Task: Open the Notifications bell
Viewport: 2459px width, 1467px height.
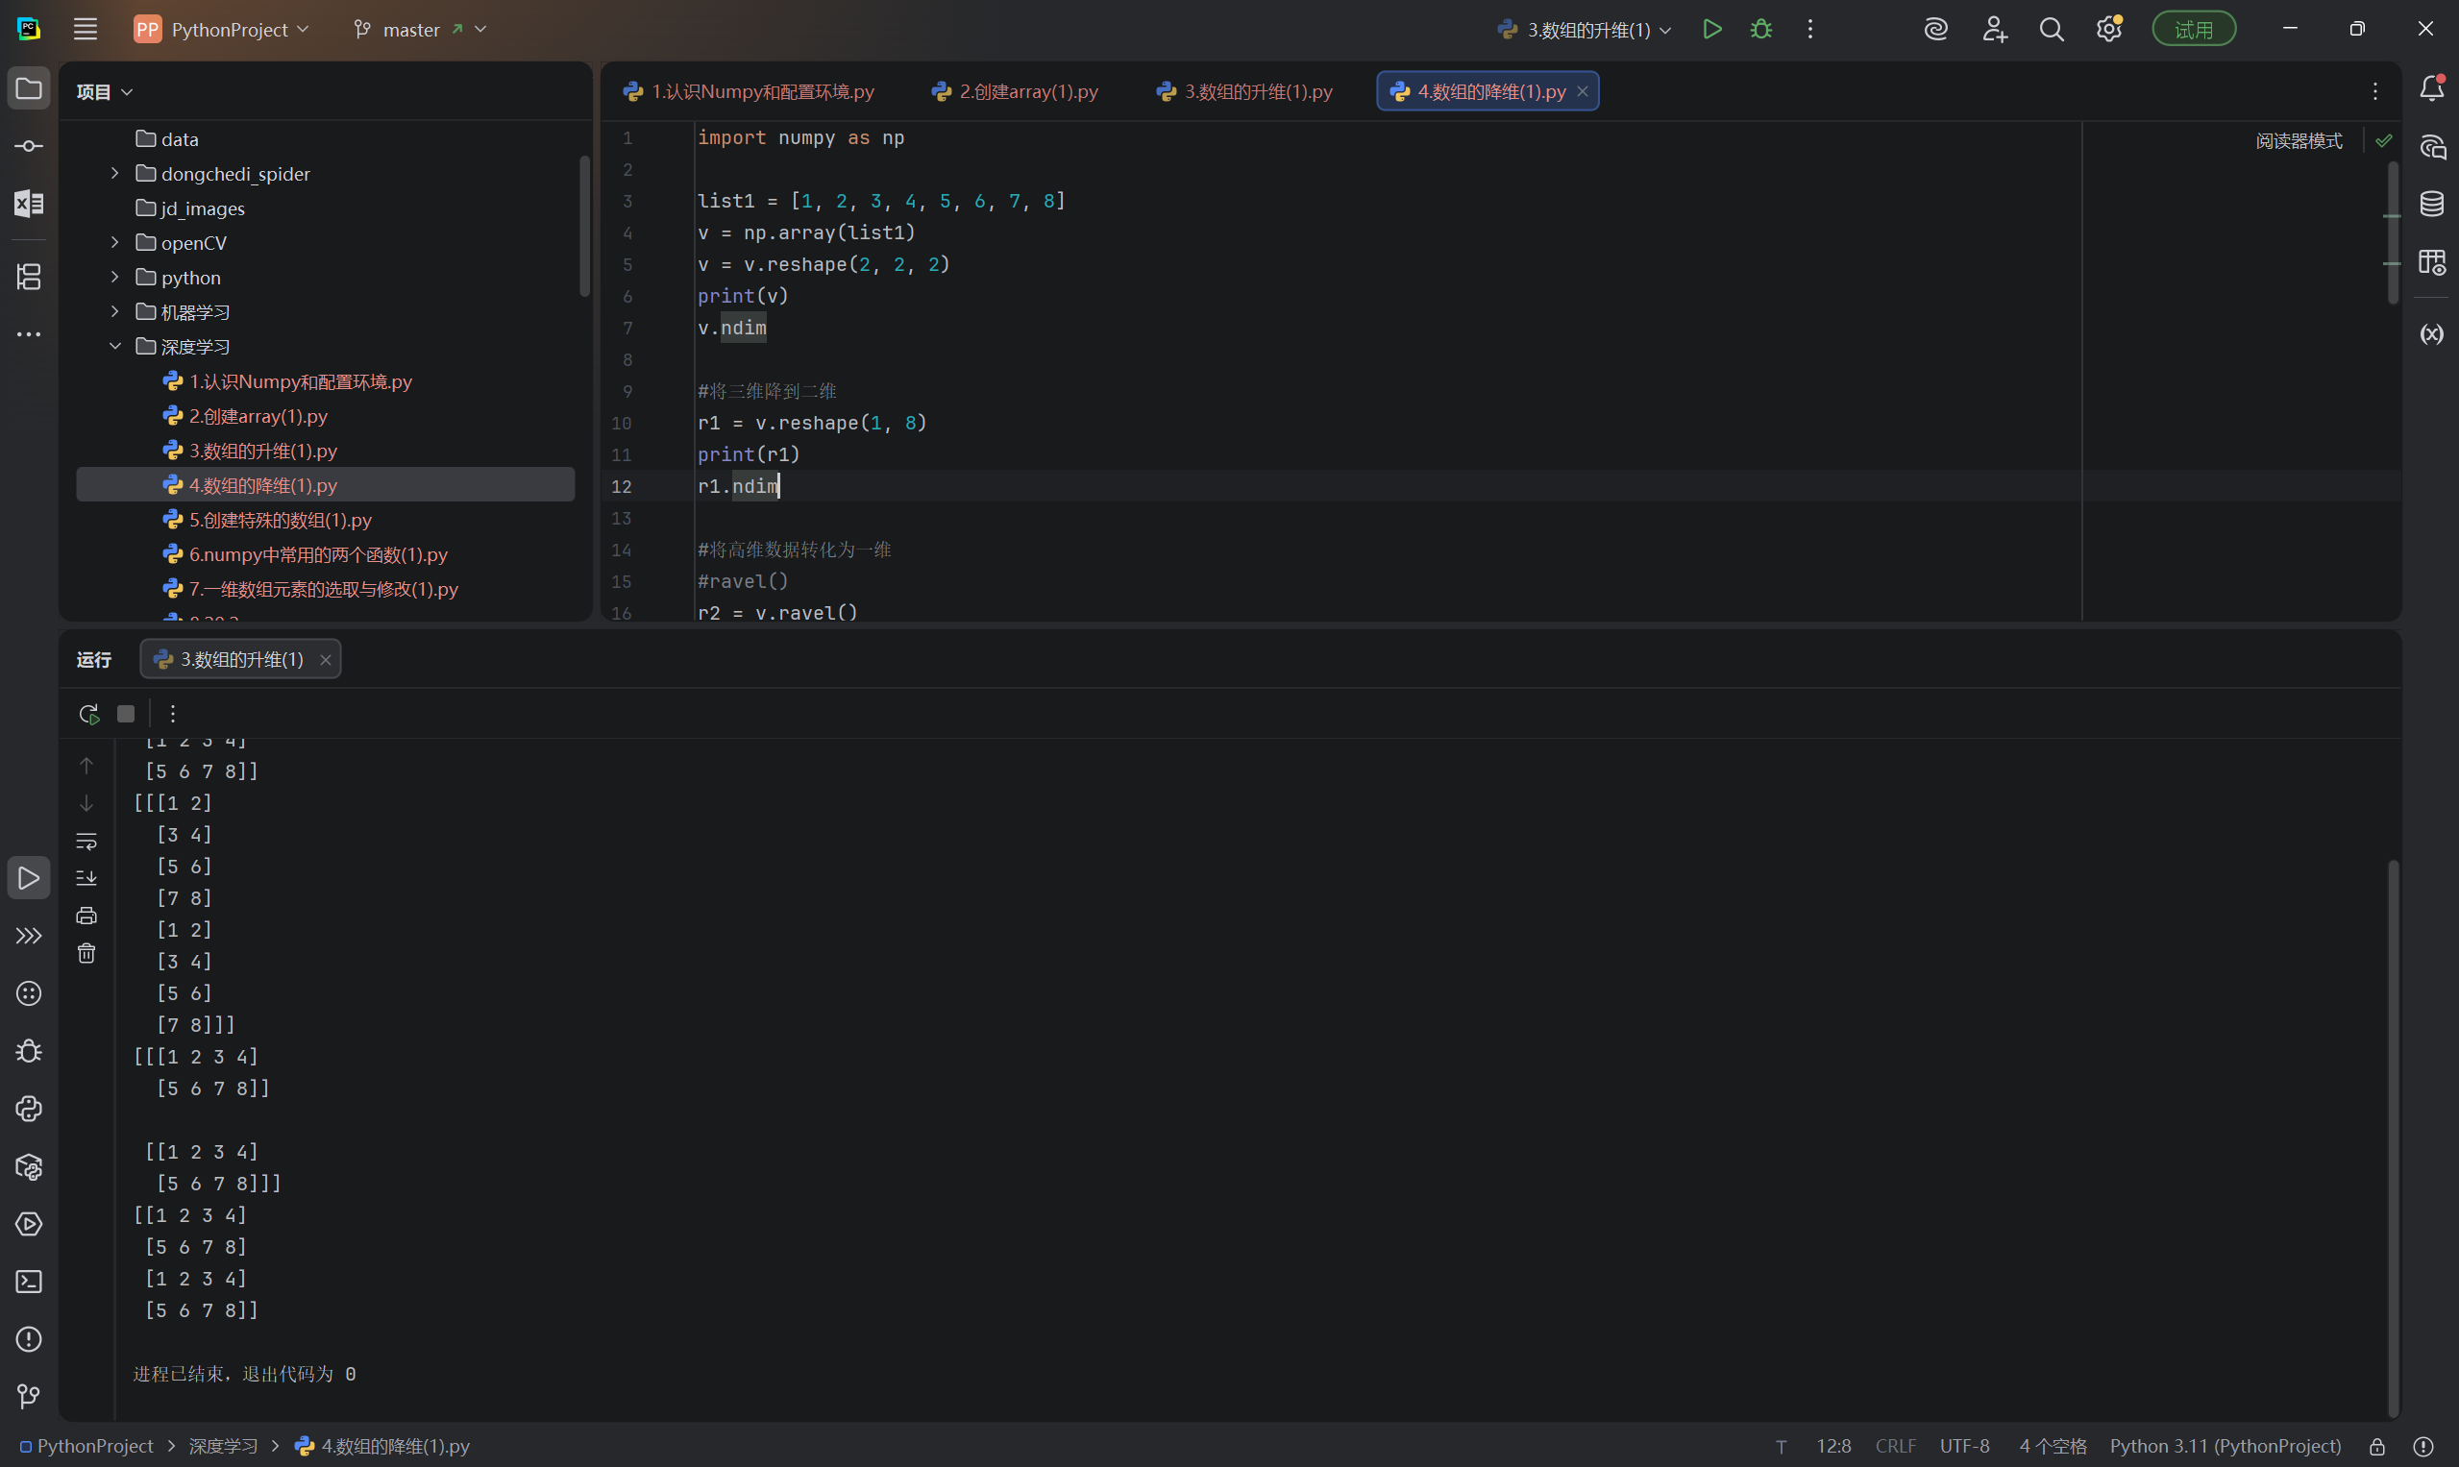Action: [2431, 88]
